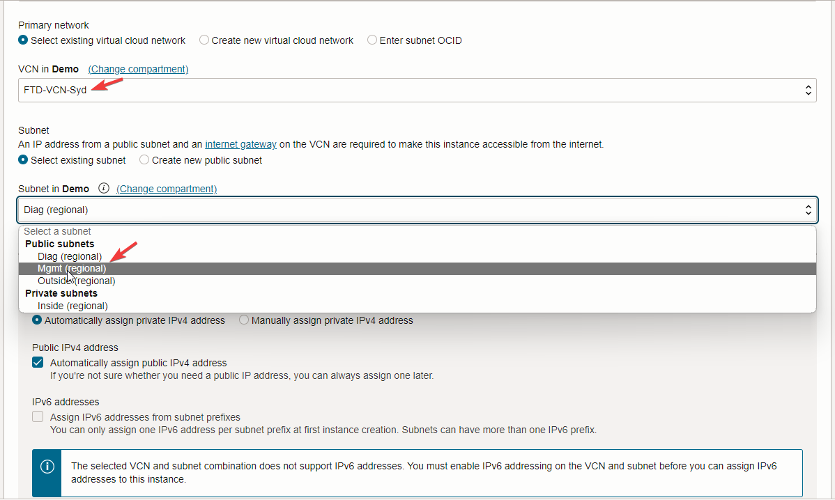Viewport: 835px width, 500px height.
Task: Click Change compartment link next to Subnet
Action: [x=167, y=189]
